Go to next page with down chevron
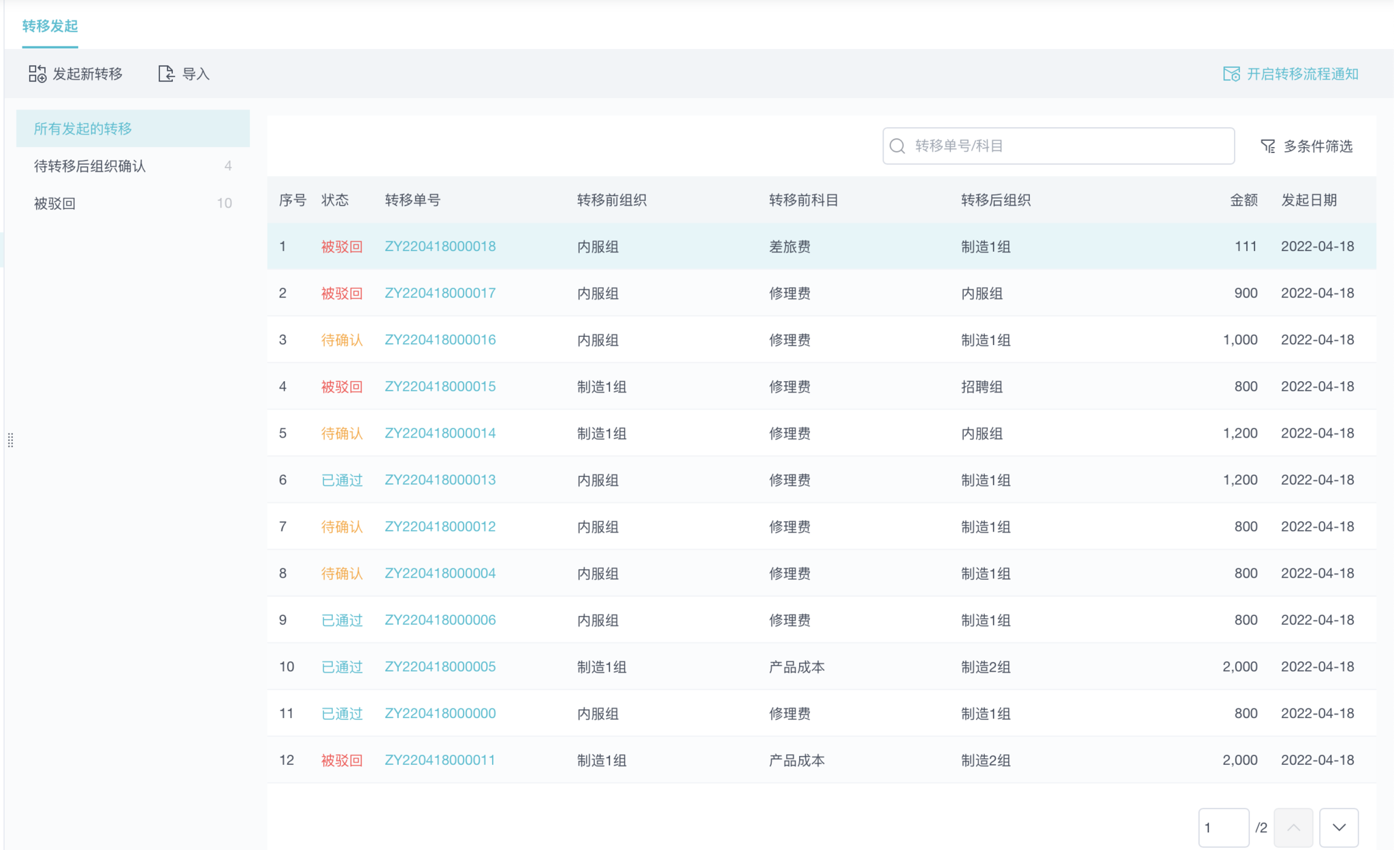 1338,827
